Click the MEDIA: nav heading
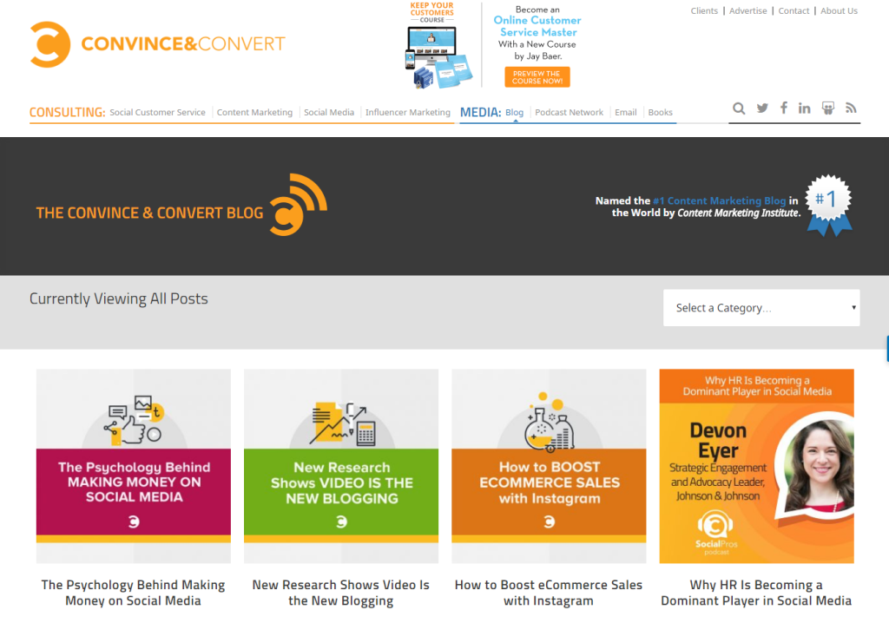The width and height of the screenshot is (889, 636). tap(480, 112)
